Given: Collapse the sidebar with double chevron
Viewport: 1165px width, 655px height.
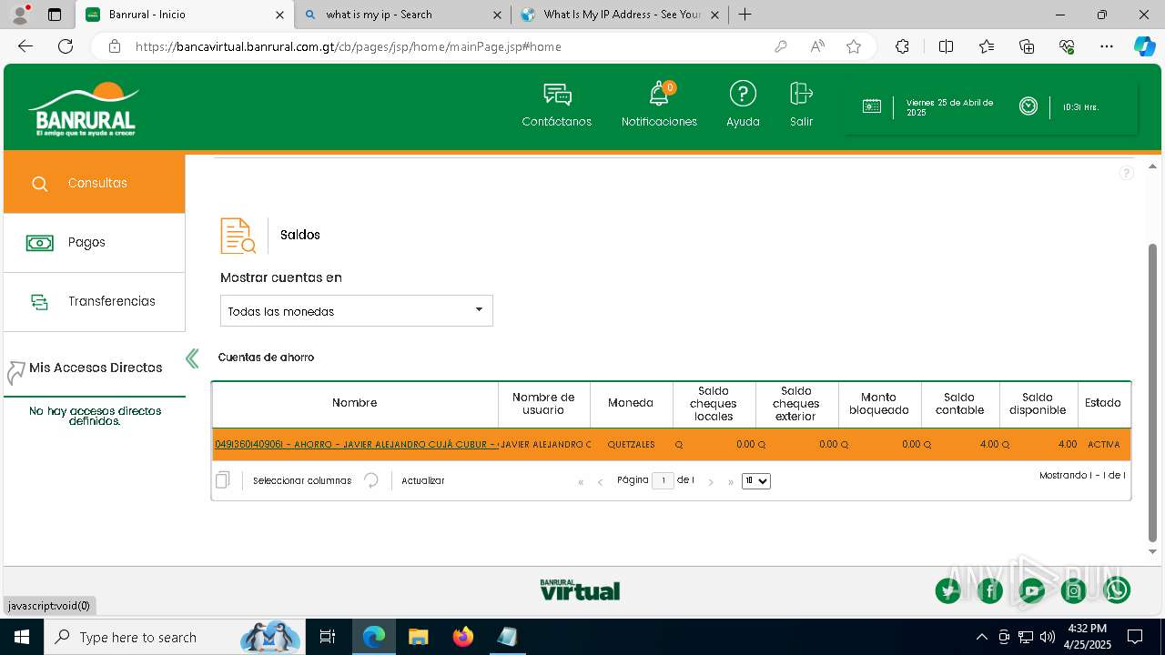Looking at the screenshot, I should click(x=192, y=358).
